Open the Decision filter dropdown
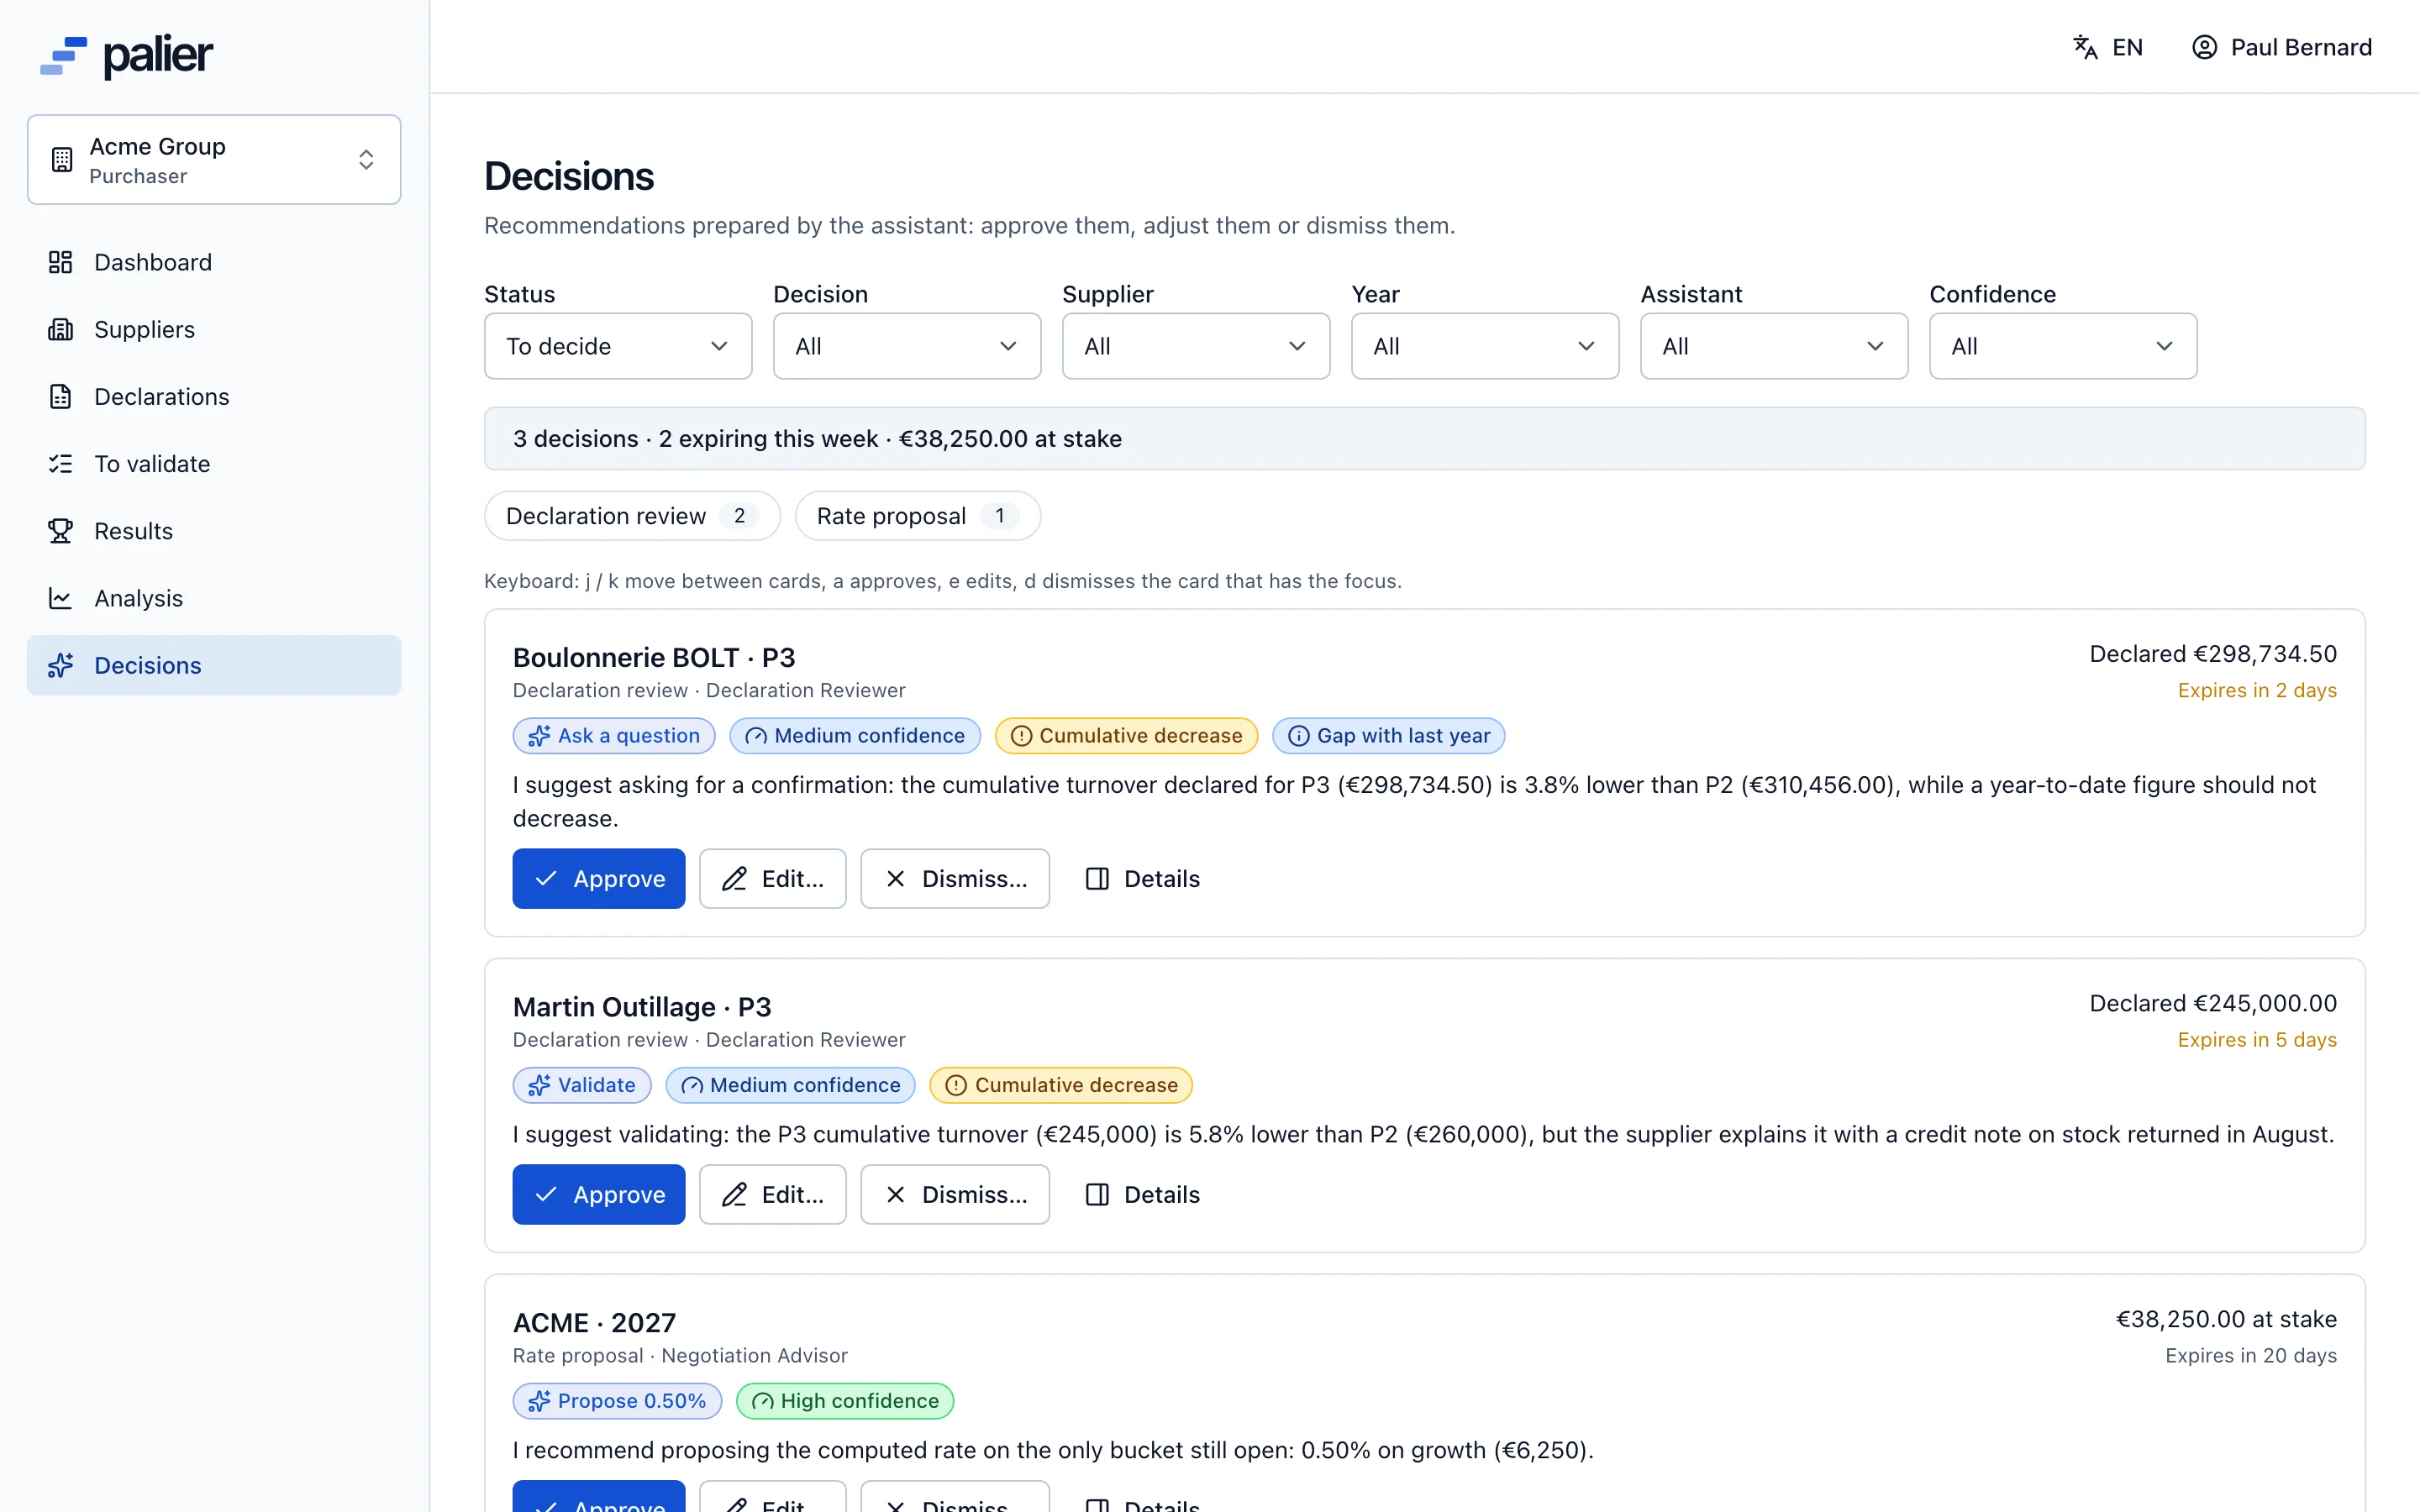Image resolution: width=2420 pixels, height=1512 pixels. (907, 346)
